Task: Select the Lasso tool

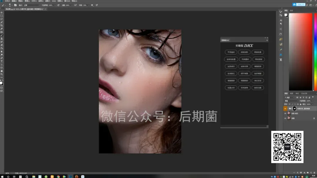Action: [2, 19]
